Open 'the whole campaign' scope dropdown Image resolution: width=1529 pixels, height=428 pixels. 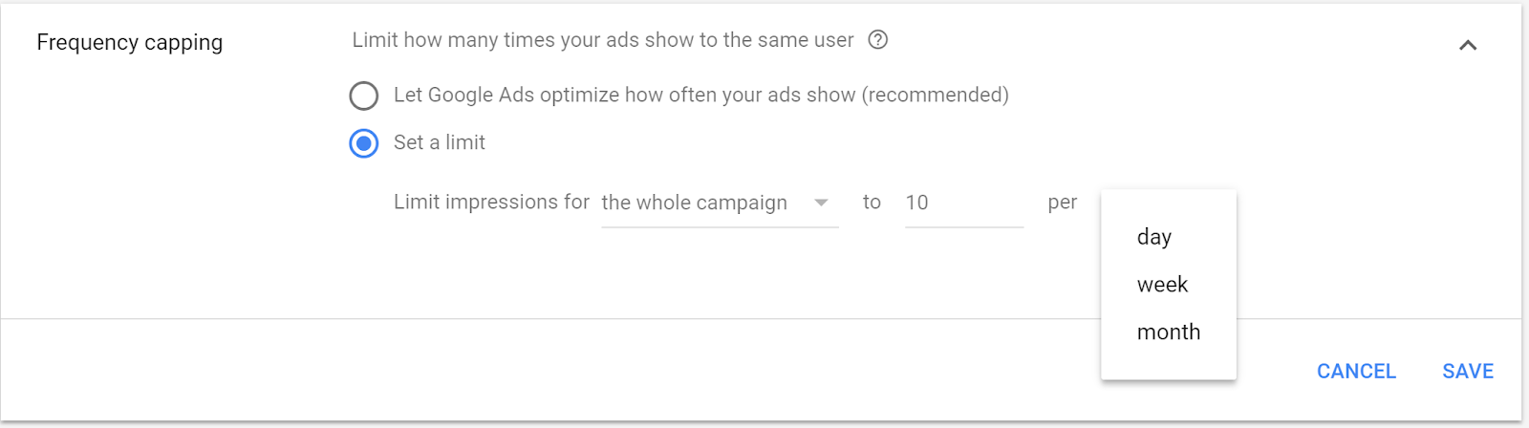pyautogui.click(x=720, y=203)
